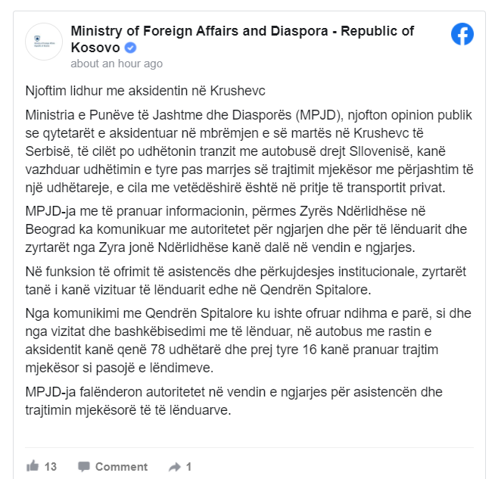Screen dimensions: 495x479
Task: Open the Facebook logo icon
Action: [x=462, y=34]
